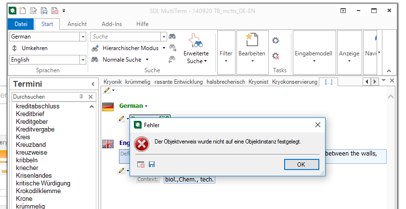The width and height of the screenshot is (406, 209).
Task: Open the English target language dropdown
Action: point(82,60)
